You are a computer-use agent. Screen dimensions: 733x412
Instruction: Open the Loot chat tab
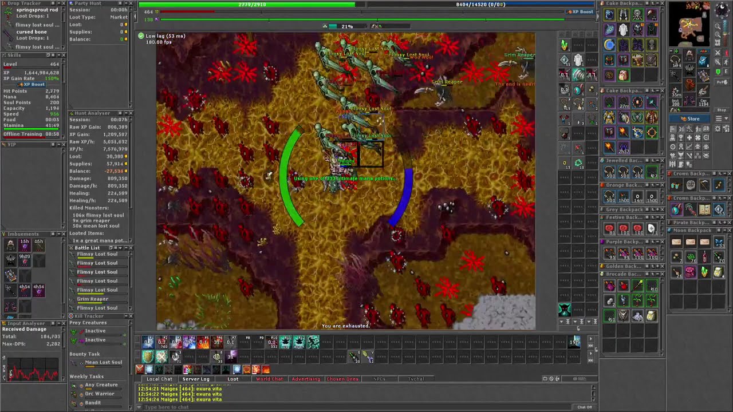click(233, 379)
